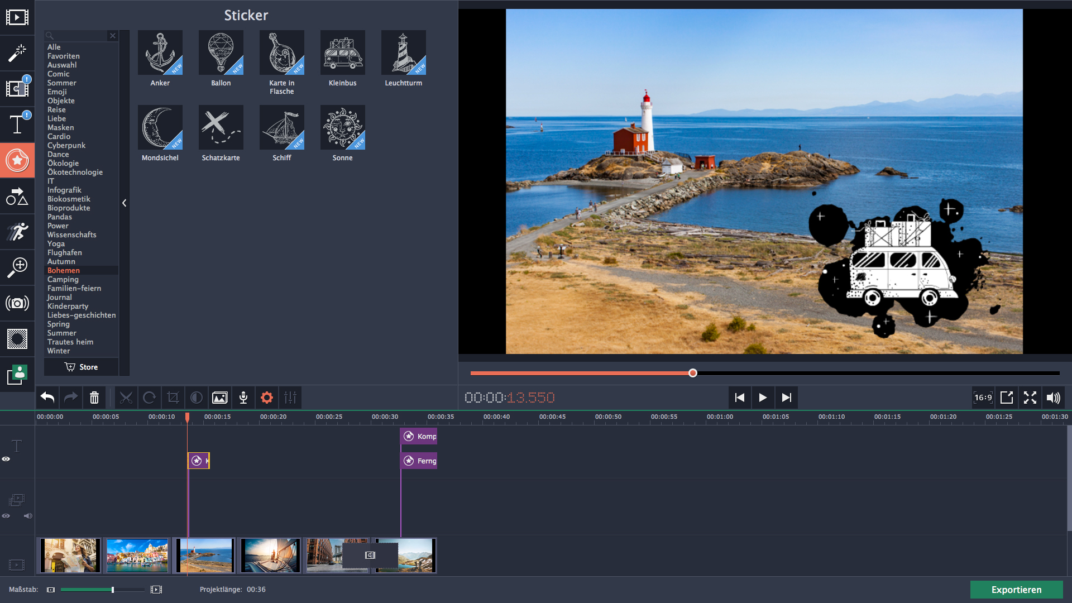This screenshot has height=603, width=1072.
Task: Open Clip properties gear icon
Action: pyautogui.click(x=267, y=398)
